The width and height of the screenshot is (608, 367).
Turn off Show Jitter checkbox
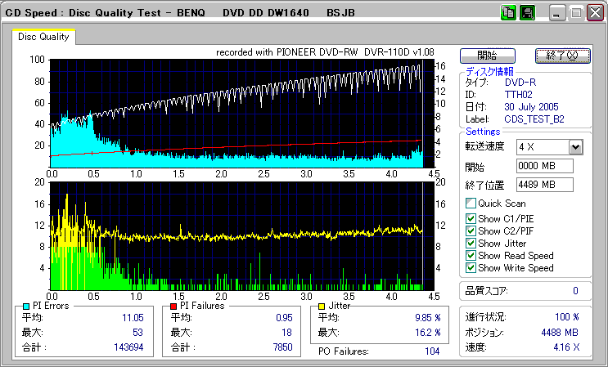pyautogui.click(x=471, y=244)
